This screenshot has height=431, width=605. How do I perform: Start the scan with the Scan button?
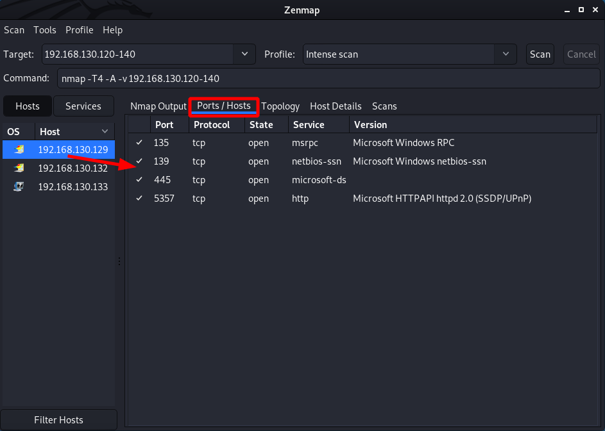point(540,54)
